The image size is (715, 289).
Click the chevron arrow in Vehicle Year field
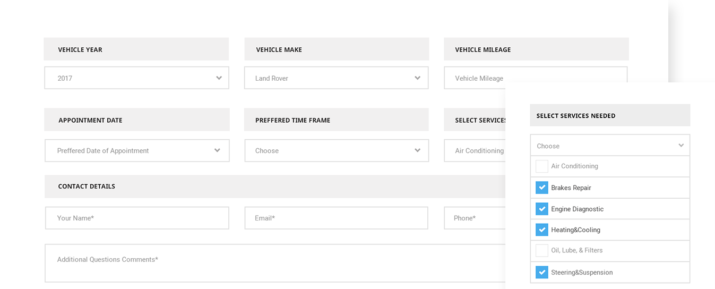point(219,78)
